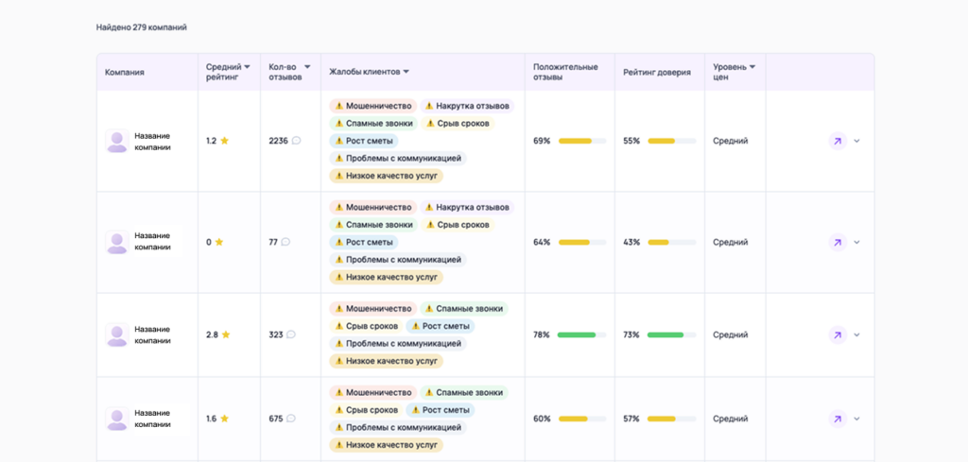968x462 pixels.
Task: Click arrow link icon in second row
Action: 838,242
